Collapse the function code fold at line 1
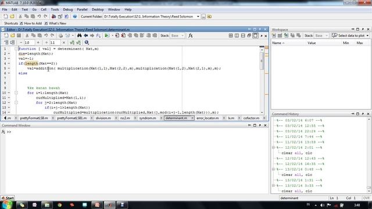The image size is (372, 209). click(x=16, y=49)
